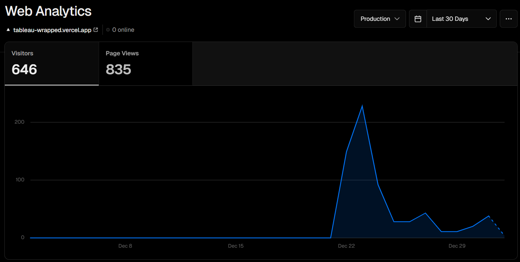Open the calendar date picker icon
The height and width of the screenshot is (262, 520).
[x=418, y=19]
